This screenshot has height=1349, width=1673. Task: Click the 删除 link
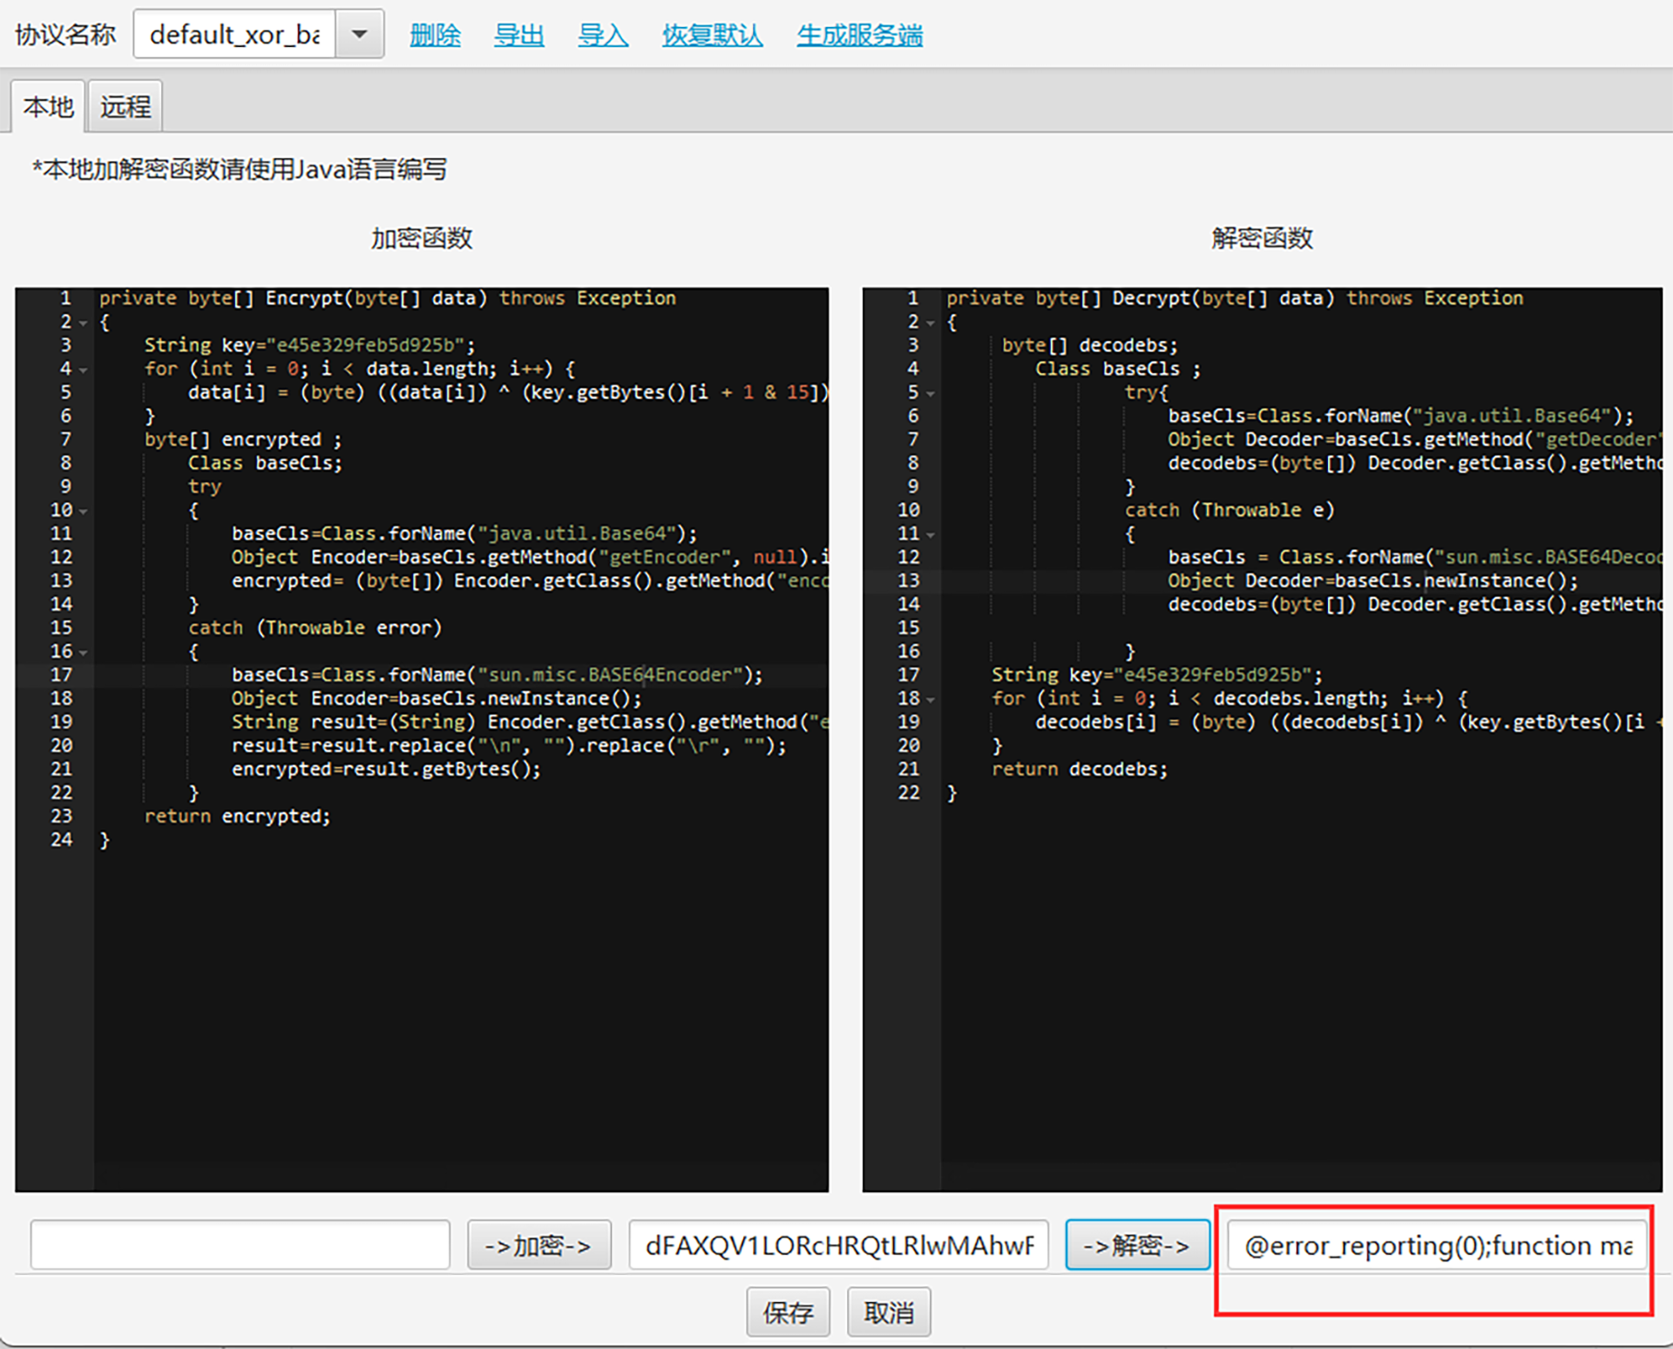(x=435, y=35)
